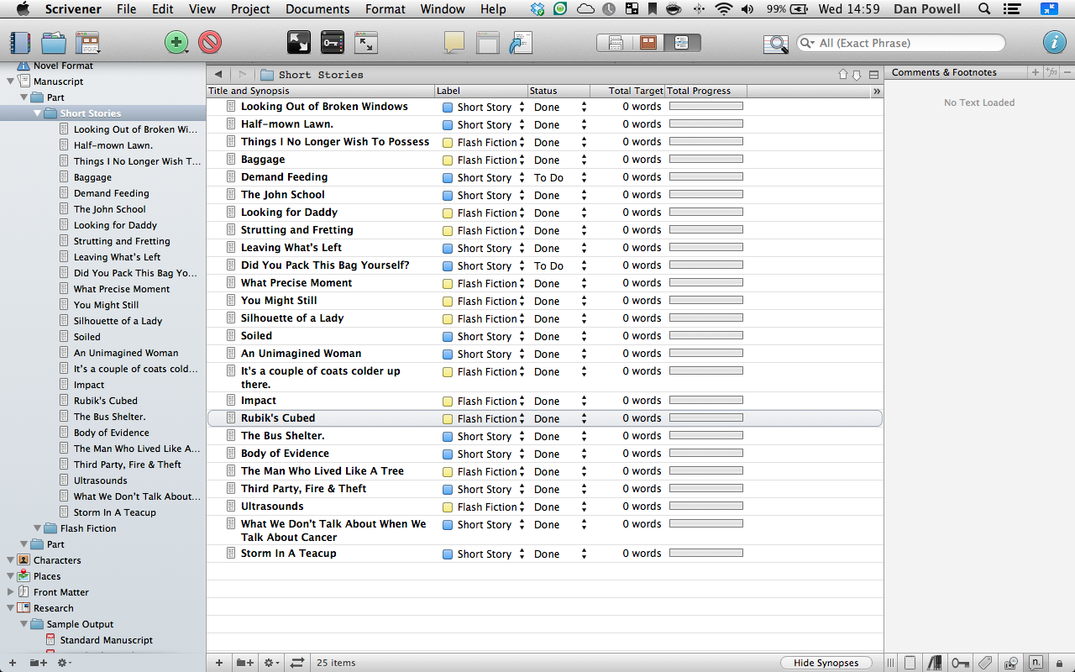Open the blue Inspector info button

(x=1054, y=43)
